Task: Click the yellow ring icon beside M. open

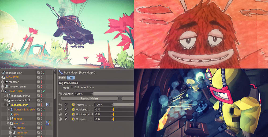Action: pyautogui.click(x=73, y=119)
